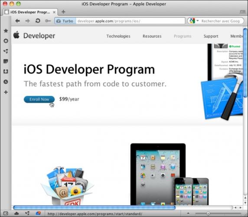Image resolution: width=248 pixels, height=217 pixels.
Task: Click the $99/year price text
Action: [x=69, y=99]
